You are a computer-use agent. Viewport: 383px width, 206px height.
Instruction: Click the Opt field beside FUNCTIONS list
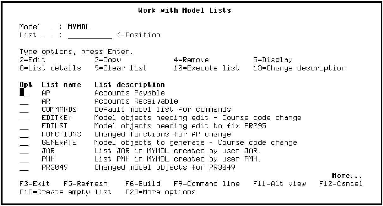(x=24, y=134)
